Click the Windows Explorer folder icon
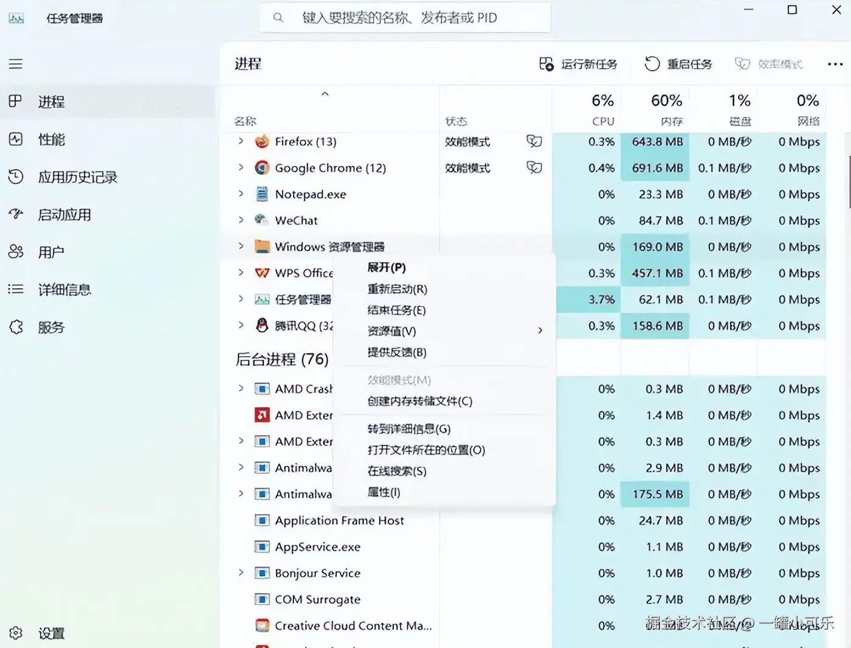 tap(262, 246)
